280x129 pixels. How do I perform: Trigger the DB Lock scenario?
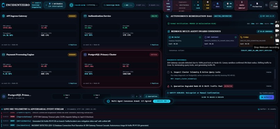pos(197,5)
